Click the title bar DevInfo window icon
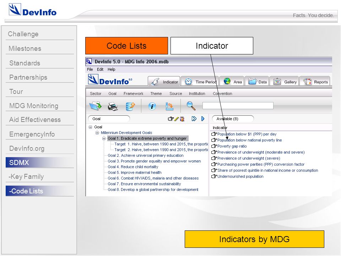Image resolution: width=341 pixels, height=256 pixels. click(89, 62)
